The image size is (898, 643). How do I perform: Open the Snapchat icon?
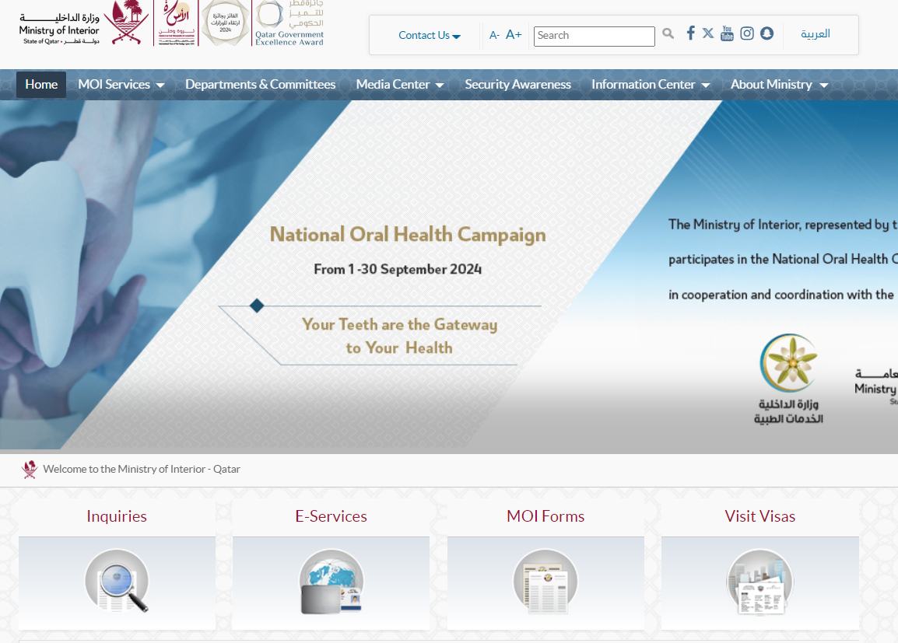coord(766,33)
